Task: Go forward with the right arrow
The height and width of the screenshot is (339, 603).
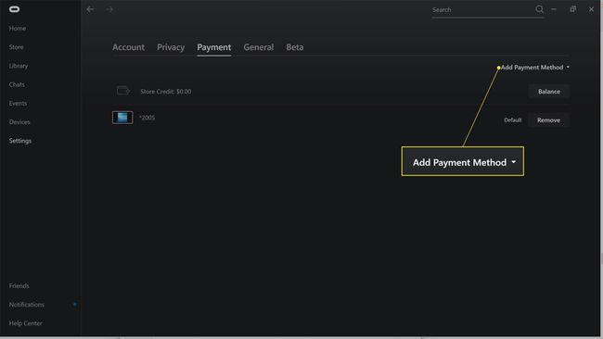Action: [x=109, y=9]
